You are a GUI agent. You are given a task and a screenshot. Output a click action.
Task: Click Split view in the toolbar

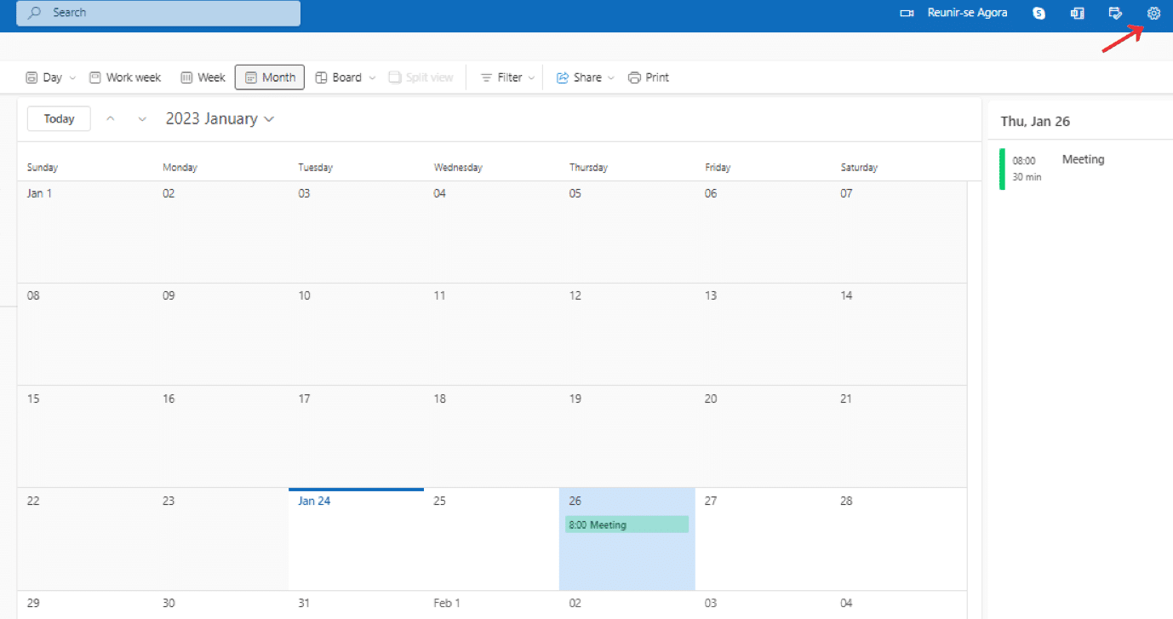[421, 77]
